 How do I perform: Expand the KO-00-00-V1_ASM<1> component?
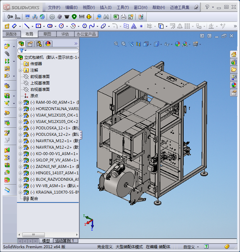click(x=20, y=154)
